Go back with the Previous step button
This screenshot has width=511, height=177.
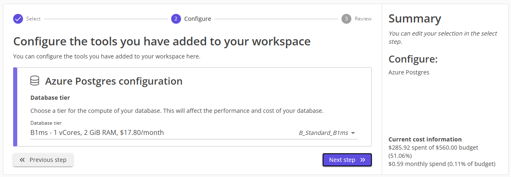[x=43, y=160]
